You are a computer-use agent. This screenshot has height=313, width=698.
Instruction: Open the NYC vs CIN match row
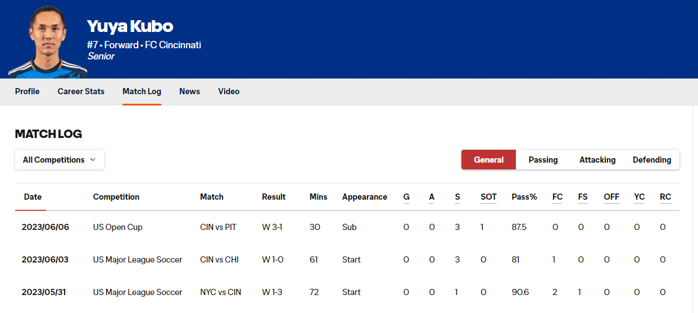[220, 292]
